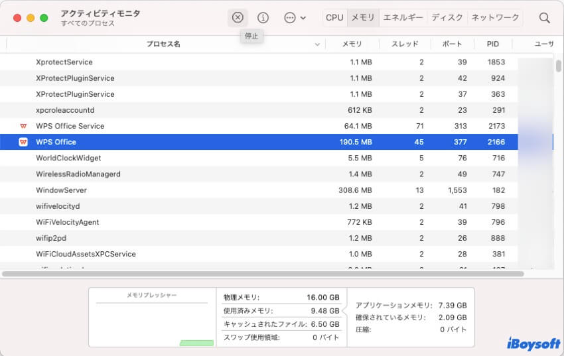Viewport: 564px width, 356px height.
Task: Click the WPS Office Service icon
Action: [23, 126]
